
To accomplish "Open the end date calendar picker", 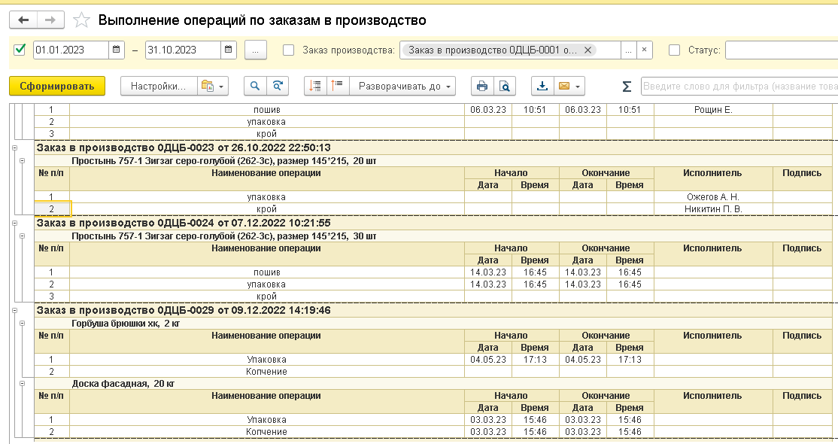I will (229, 50).
